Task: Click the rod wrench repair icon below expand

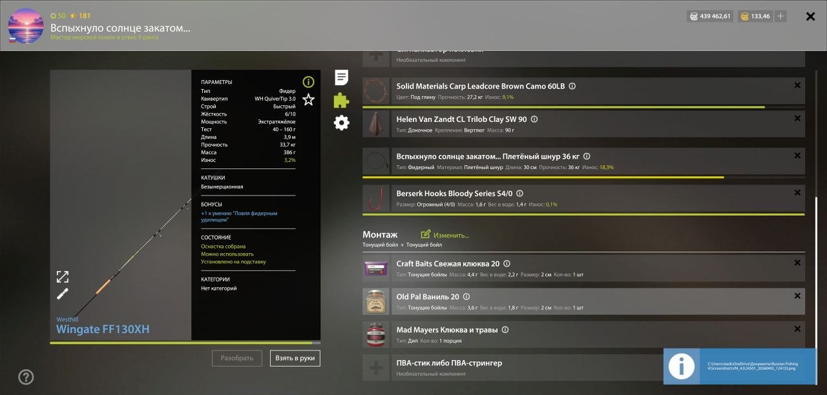Action: [62, 294]
